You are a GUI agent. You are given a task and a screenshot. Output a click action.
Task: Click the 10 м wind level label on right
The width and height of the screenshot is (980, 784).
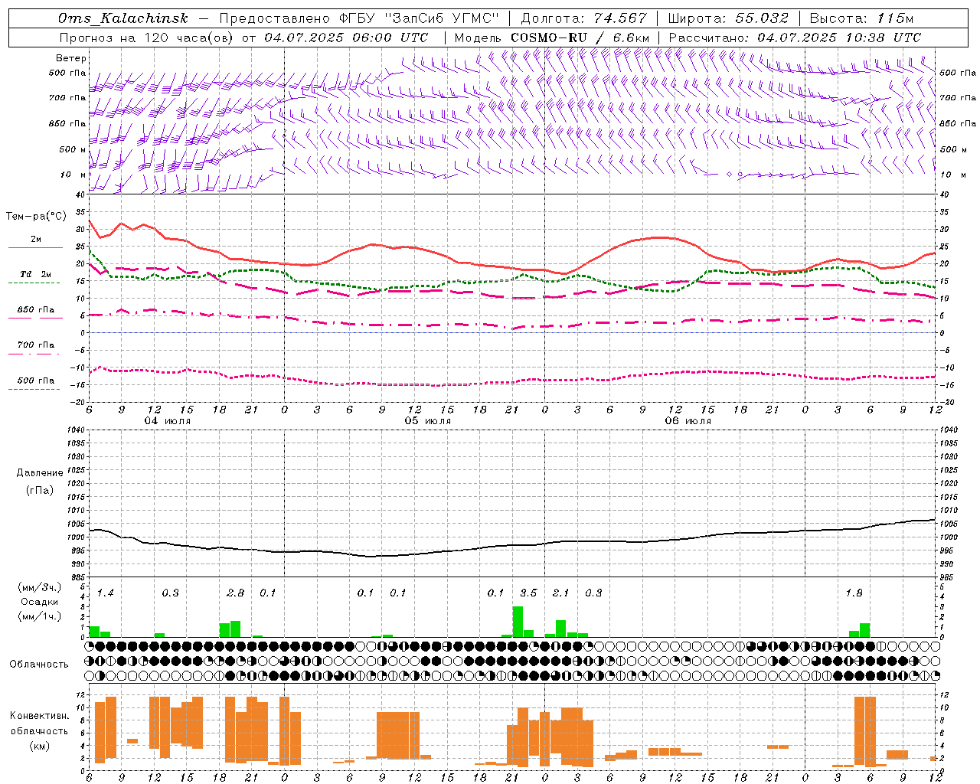pyautogui.click(x=952, y=175)
